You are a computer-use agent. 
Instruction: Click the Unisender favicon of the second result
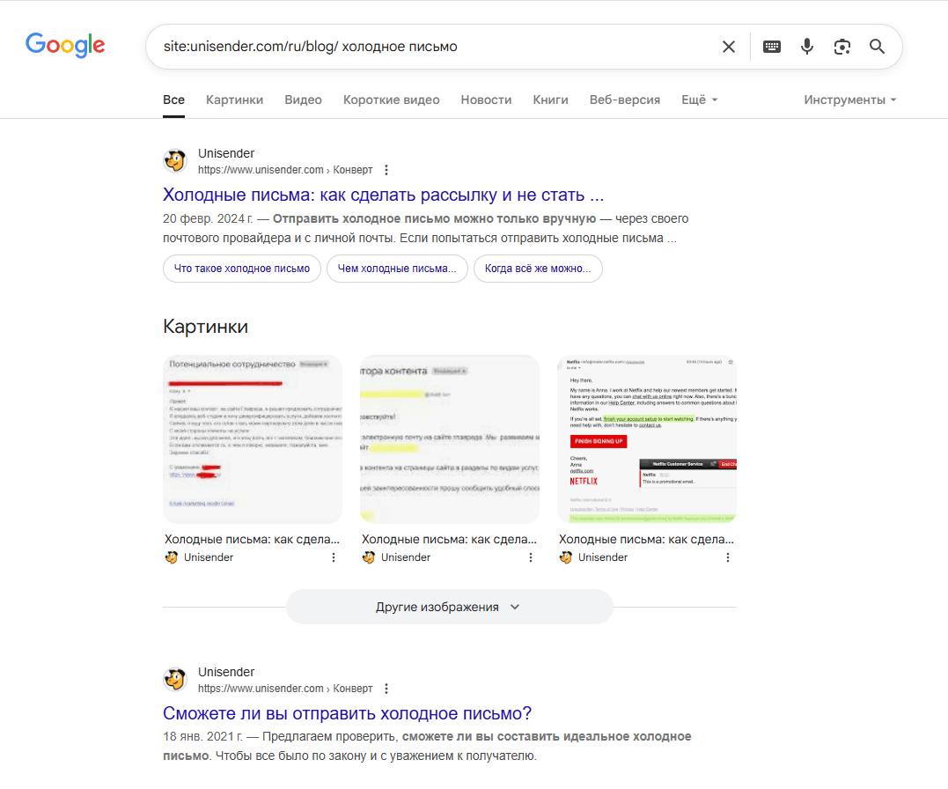click(175, 680)
